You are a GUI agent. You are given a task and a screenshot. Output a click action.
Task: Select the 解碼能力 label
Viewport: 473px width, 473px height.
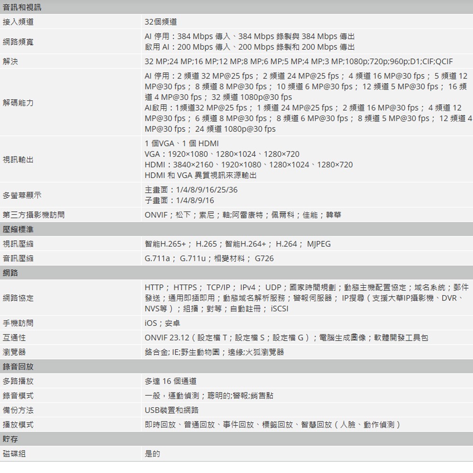(x=18, y=103)
